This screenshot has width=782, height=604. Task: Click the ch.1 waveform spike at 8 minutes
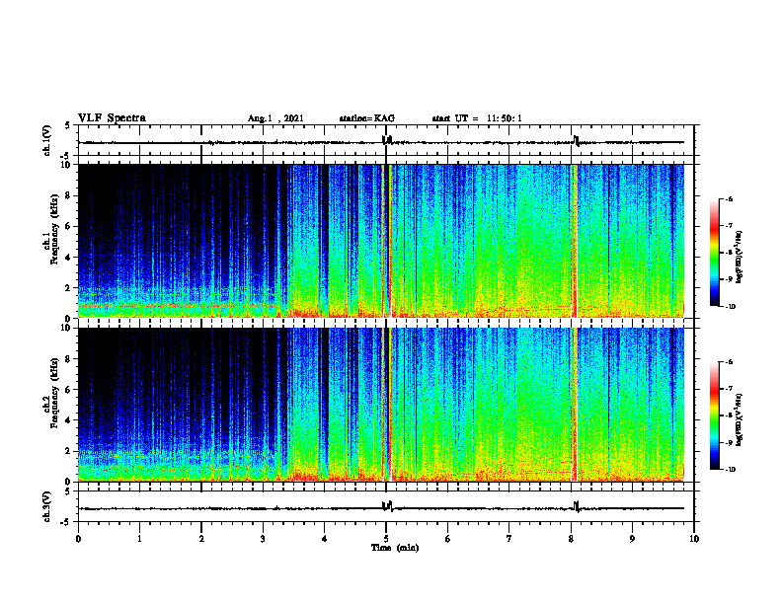[576, 140]
